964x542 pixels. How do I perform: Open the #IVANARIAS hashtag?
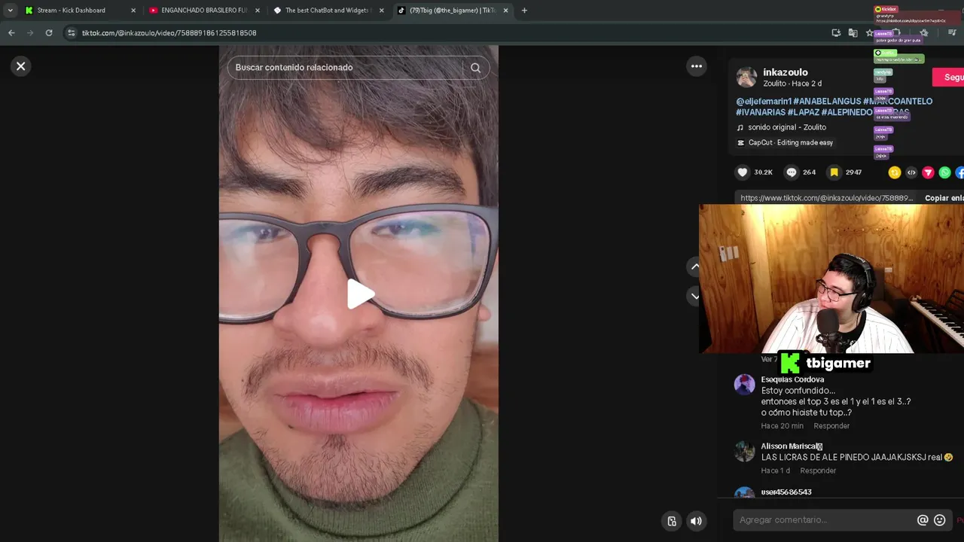pyautogui.click(x=761, y=112)
